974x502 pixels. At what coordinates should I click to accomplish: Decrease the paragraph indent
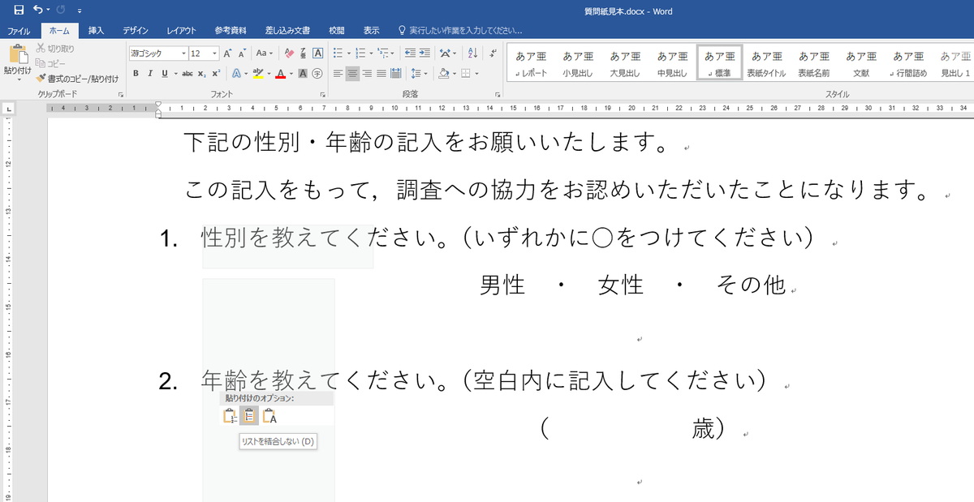click(x=410, y=54)
